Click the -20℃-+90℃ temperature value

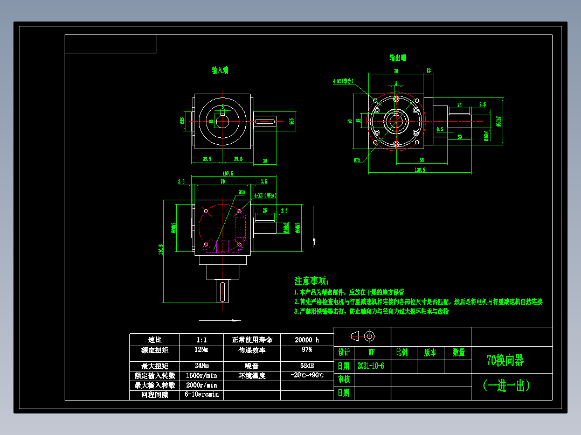point(307,375)
